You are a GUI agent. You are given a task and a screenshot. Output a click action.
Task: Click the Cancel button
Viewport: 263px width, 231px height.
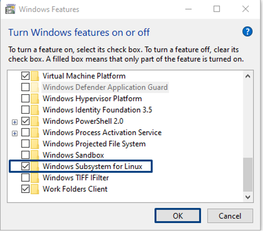230,216
